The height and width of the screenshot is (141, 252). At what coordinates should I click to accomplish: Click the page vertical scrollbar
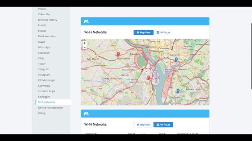coord(251,56)
